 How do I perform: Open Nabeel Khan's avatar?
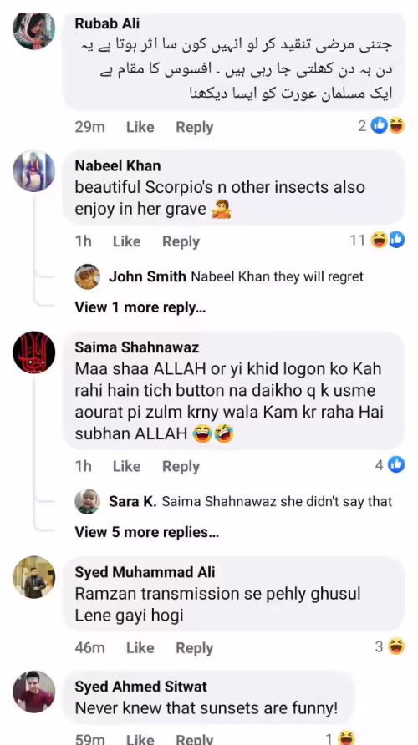[x=33, y=171]
